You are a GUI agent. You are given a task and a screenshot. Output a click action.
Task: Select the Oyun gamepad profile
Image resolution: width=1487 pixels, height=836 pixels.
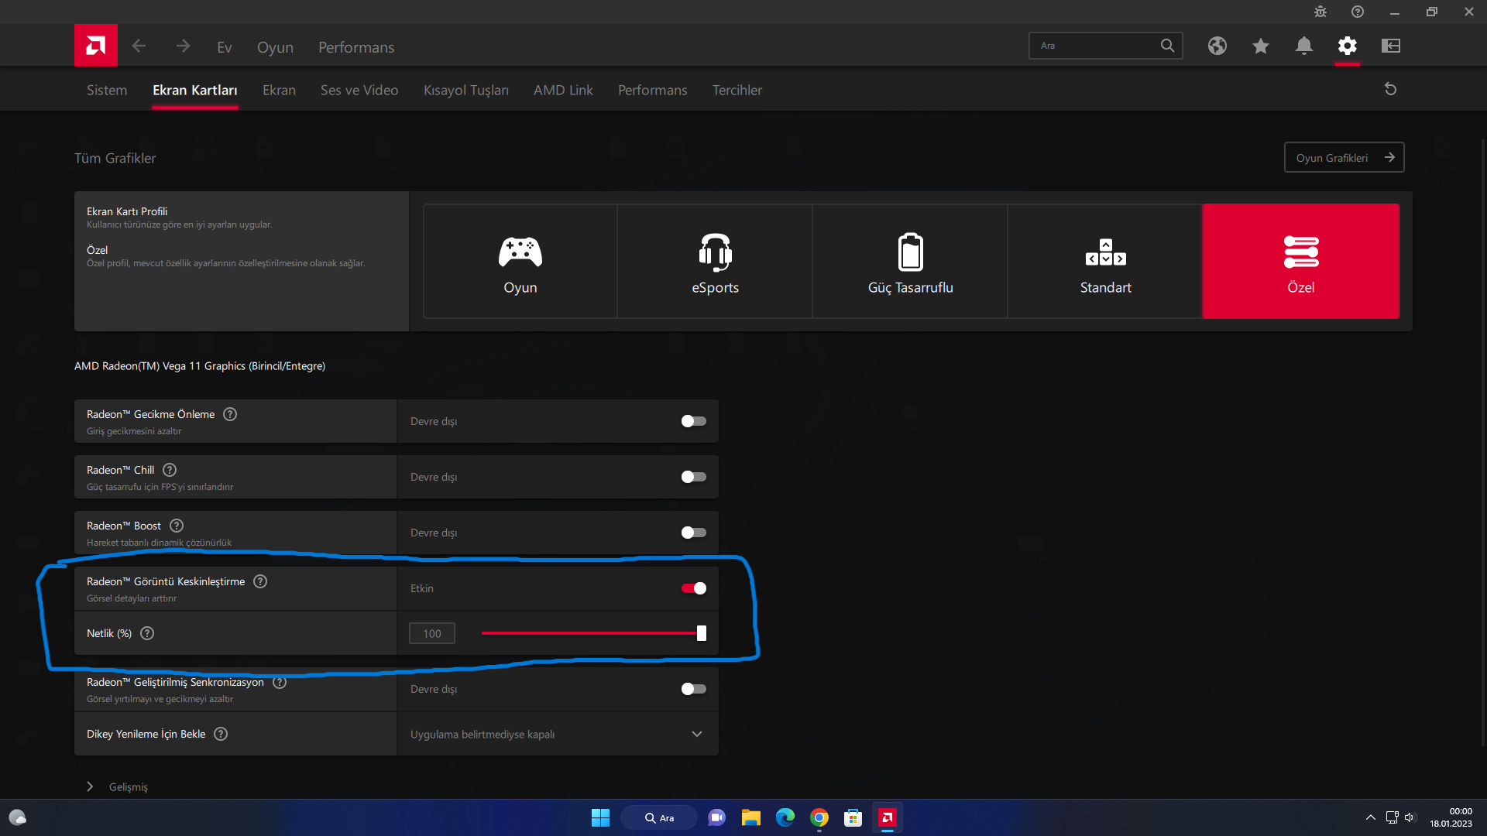[x=520, y=262]
